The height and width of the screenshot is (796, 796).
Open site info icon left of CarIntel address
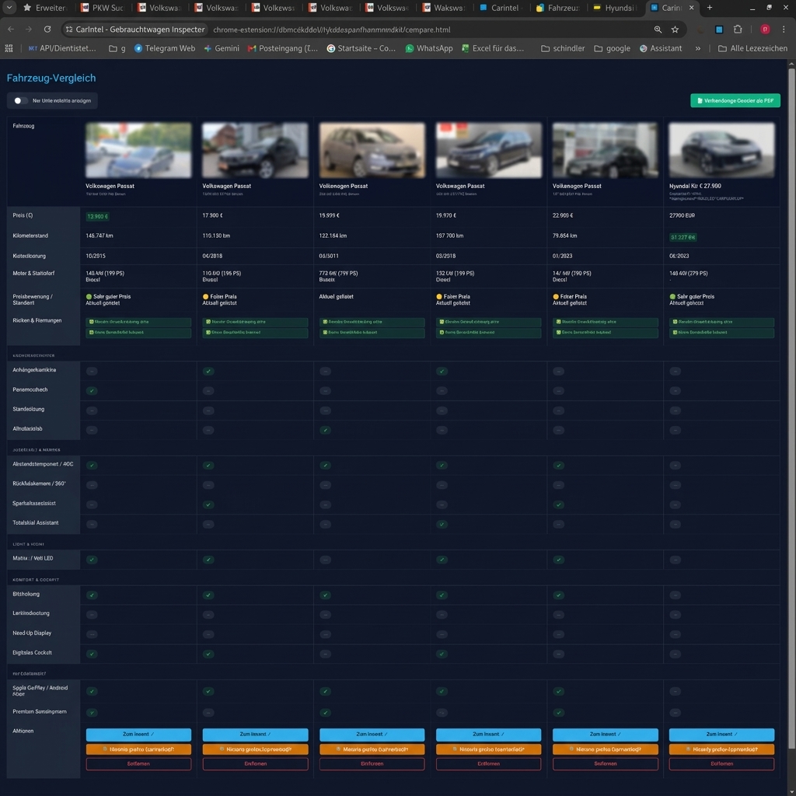69,30
